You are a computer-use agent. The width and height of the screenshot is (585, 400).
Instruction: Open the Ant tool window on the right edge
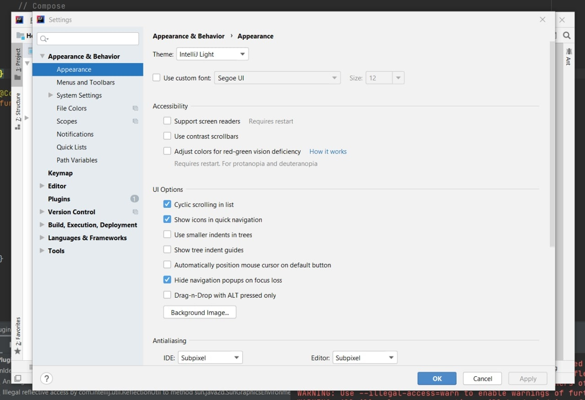coord(568,57)
